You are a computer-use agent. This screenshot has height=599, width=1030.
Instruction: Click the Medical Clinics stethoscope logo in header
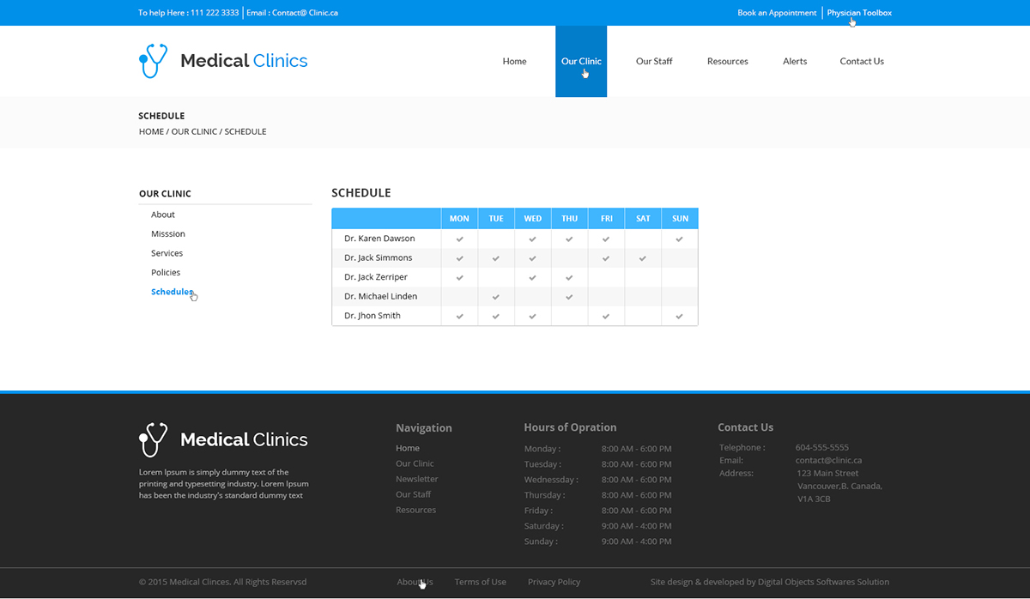tap(152, 60)
